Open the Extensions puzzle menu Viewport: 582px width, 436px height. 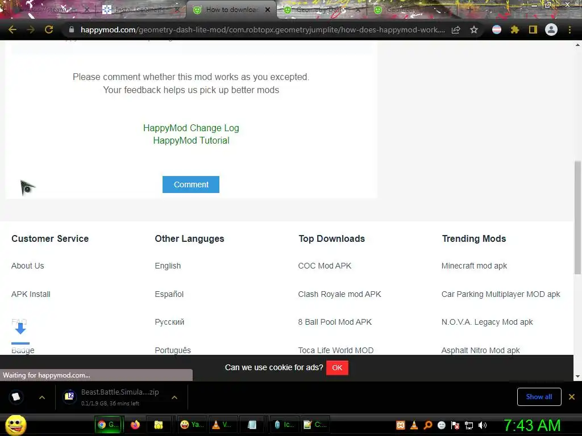pos(514,30)
